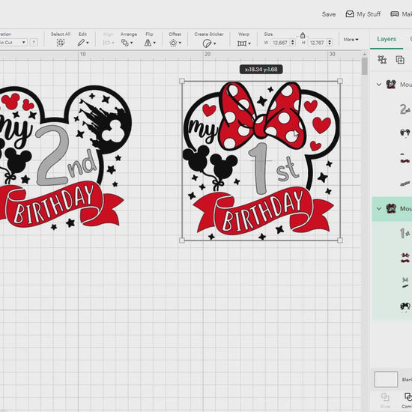This screenshot has height=412, width=412.
Task: Open My Stuff envelope icon
Action: (350, 14)
